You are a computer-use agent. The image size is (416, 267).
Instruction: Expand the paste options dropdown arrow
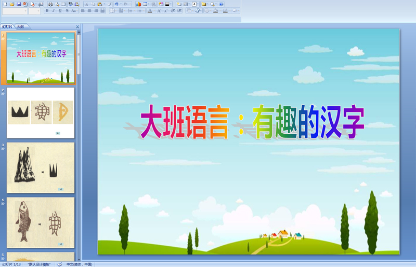[x=105, y=4]
